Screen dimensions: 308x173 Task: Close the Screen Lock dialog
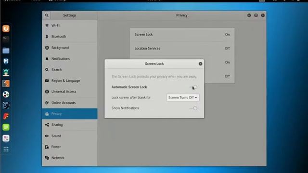coord(200,64)
